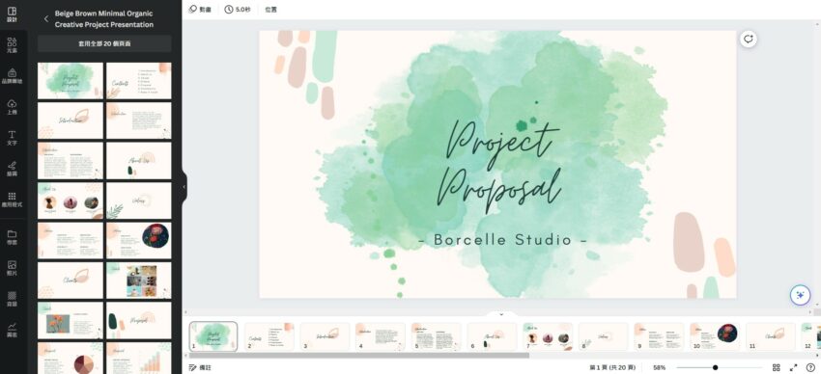Open the 58% zoom level menu
The height and width of the screenshot is (374, 821).
click(659, 367)
